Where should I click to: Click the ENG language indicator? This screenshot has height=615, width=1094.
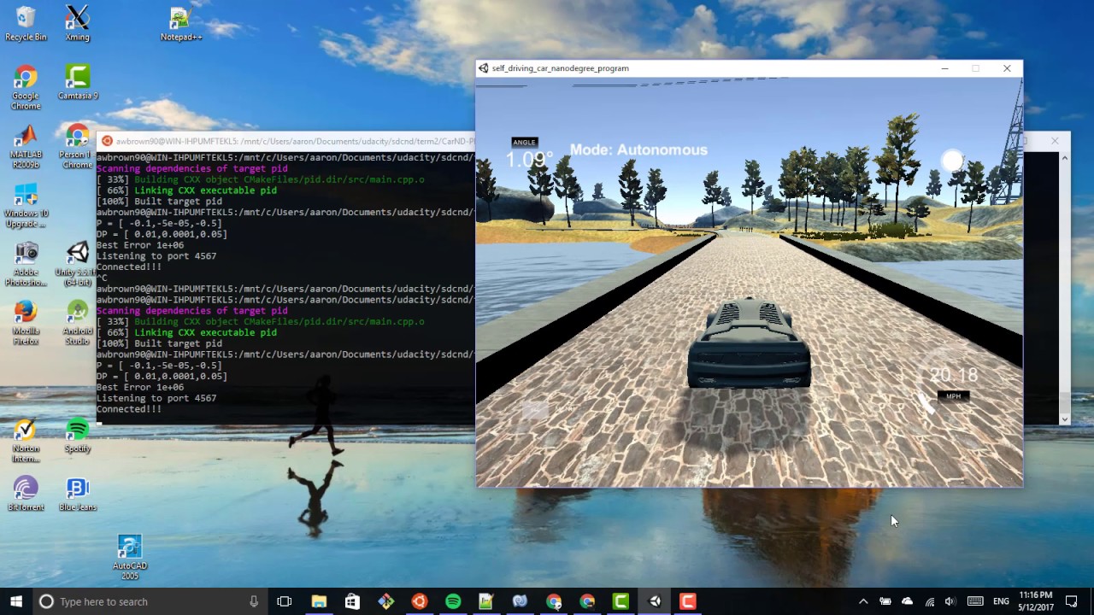[x=1001, y=601]
